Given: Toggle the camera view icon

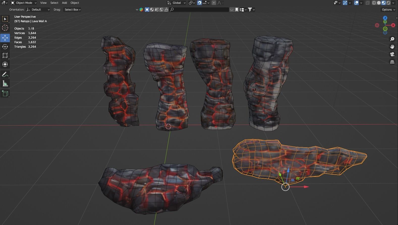Looking at the screenshot, I should pyautogui.click(x=392, y=54).
